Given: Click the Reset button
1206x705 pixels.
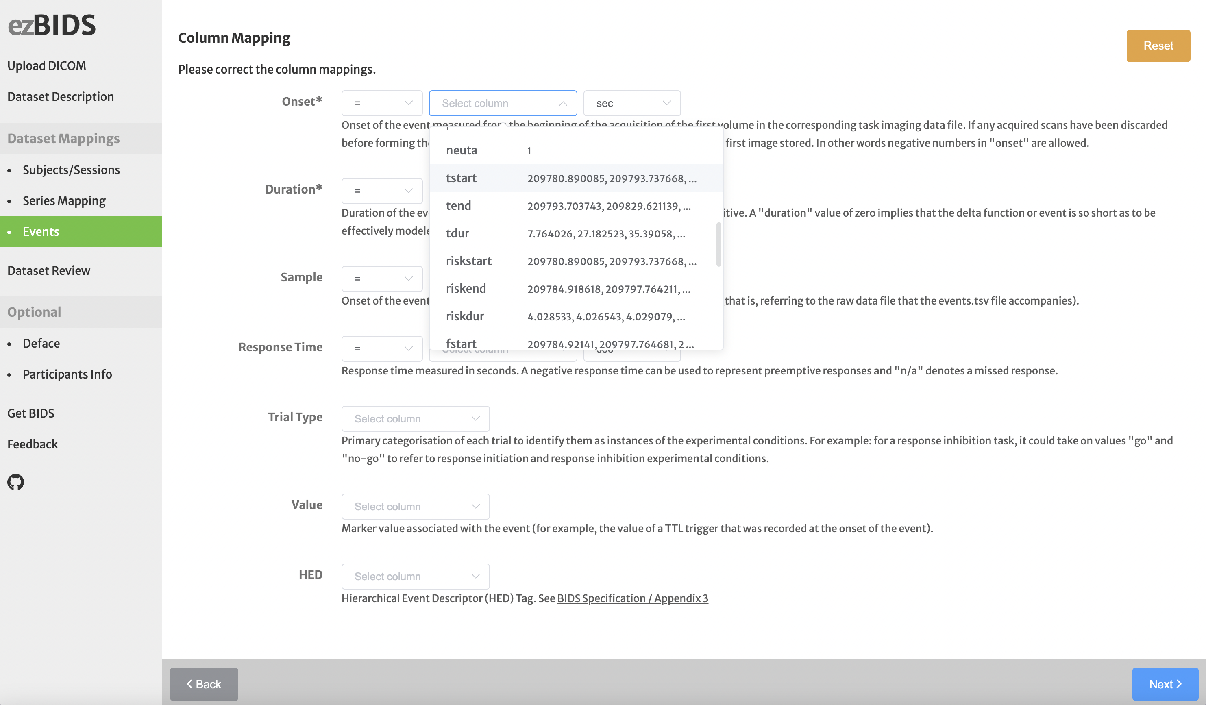Looking at the screenshot, I should pyautogui.click(x=1158, y=46).
